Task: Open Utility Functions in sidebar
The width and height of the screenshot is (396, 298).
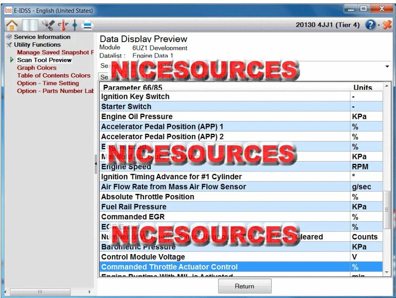Action: click(x=37, y=45)
